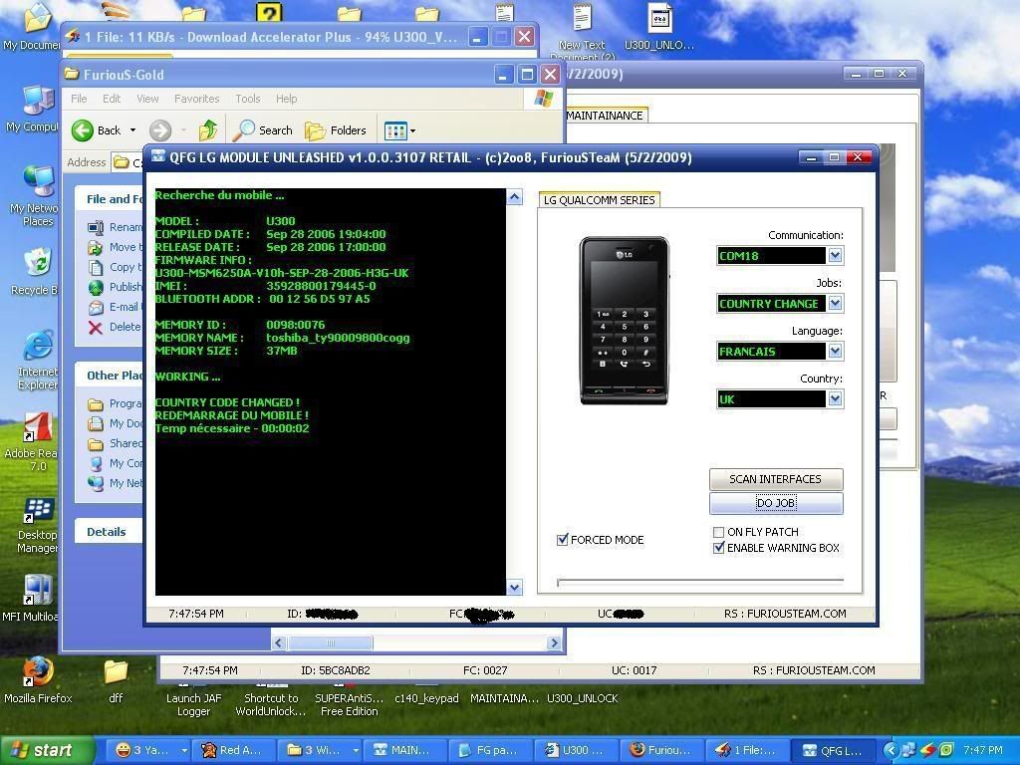
Task: Open the Communication dropdown showing COM18
Action: click(x=836, y=256)
